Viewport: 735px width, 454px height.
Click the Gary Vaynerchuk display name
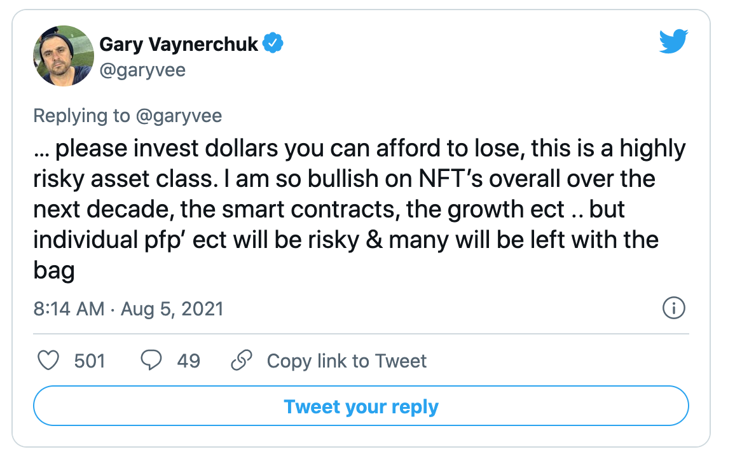point(179,44)
